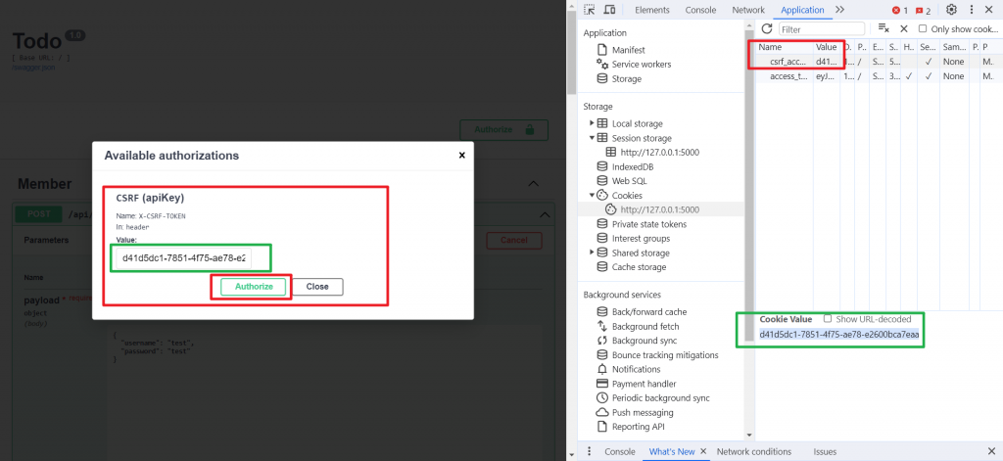Viewport: 1003px width, 461px height.
Task: Click the page Authorize lock button
Action: (504, 129)
